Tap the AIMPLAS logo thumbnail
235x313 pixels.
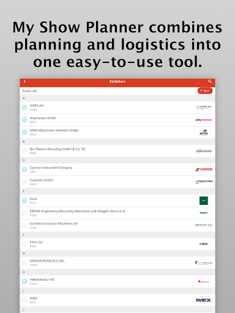click(204, 108)
